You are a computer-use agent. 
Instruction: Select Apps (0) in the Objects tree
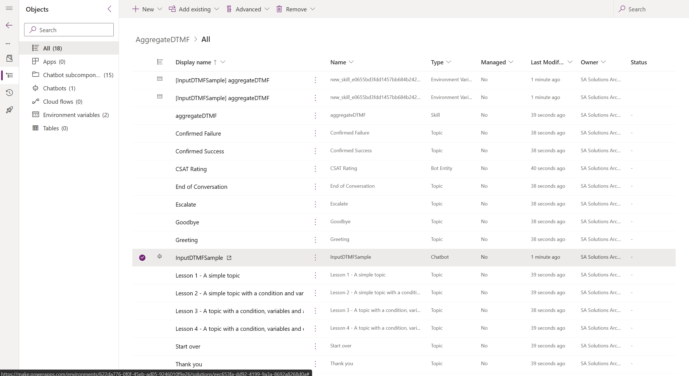[x=69, y=62]
